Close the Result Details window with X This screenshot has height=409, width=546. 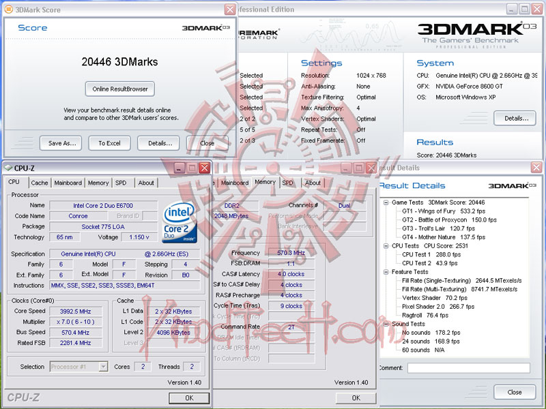click(x=536, y=168)
